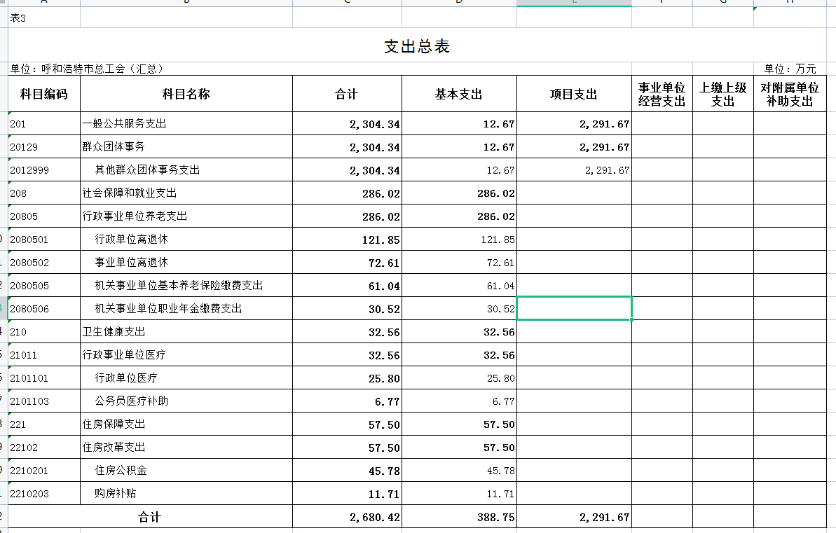Screen dimensions: 836x533
Task: Select the cell with code 2012999
Action: (x=44, y=170)
